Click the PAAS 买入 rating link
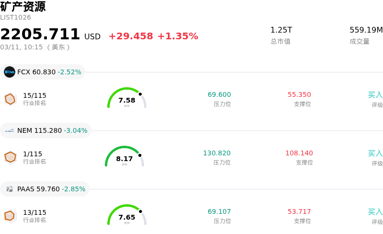The image size is (383, 234). (375, 211)
